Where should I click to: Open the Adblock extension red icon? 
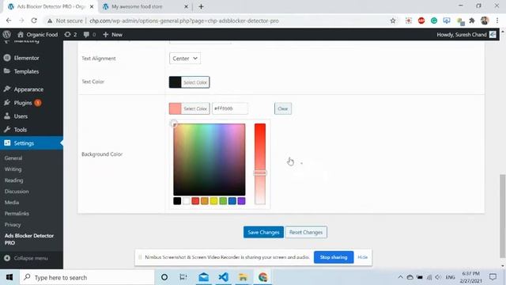[x=421, y=21]
